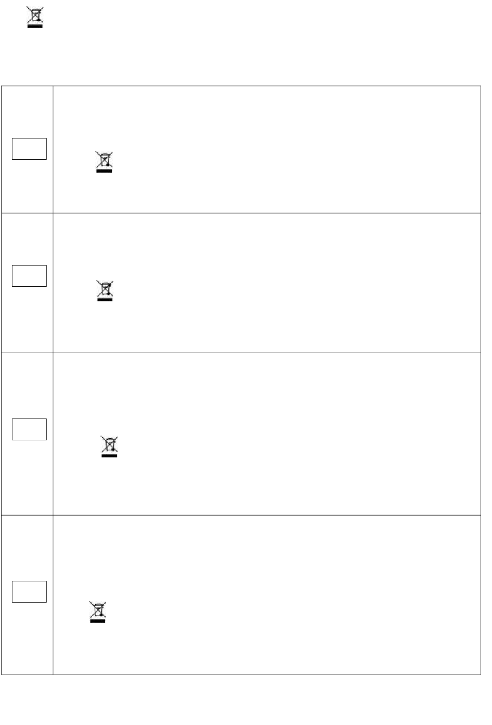
Task: Select the fourth row's wide content cell
Action: click(267, 595)
